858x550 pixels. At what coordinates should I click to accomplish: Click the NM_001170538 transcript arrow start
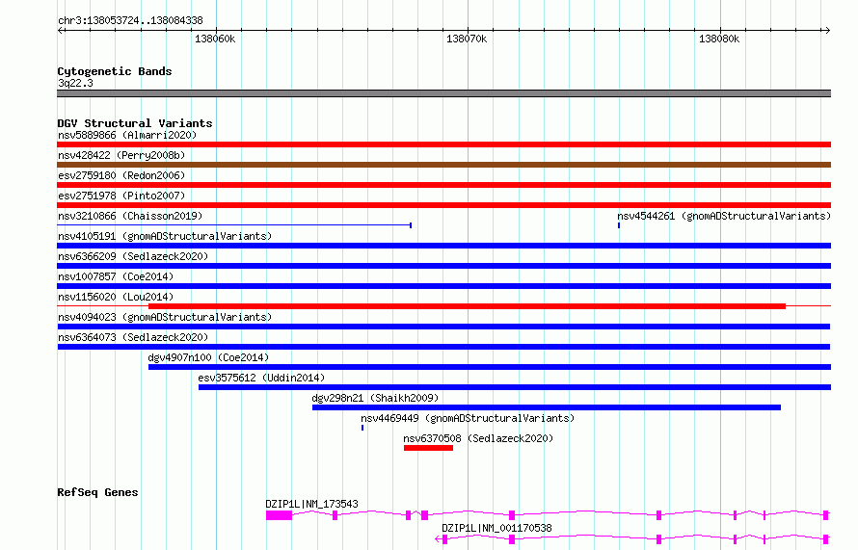coord(438,539)
